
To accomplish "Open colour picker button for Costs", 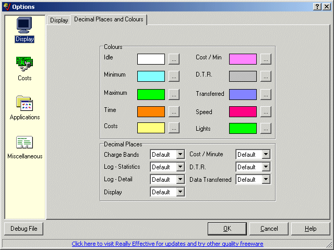I will pyautogui.click(x=174, y=128).
